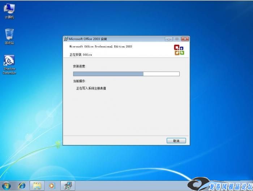Click the "安装进度:" label

(x=80, y=66)
